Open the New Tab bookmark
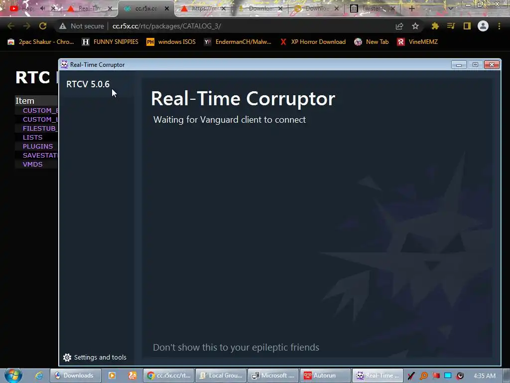The image size is (510, 383). (372, 42)
